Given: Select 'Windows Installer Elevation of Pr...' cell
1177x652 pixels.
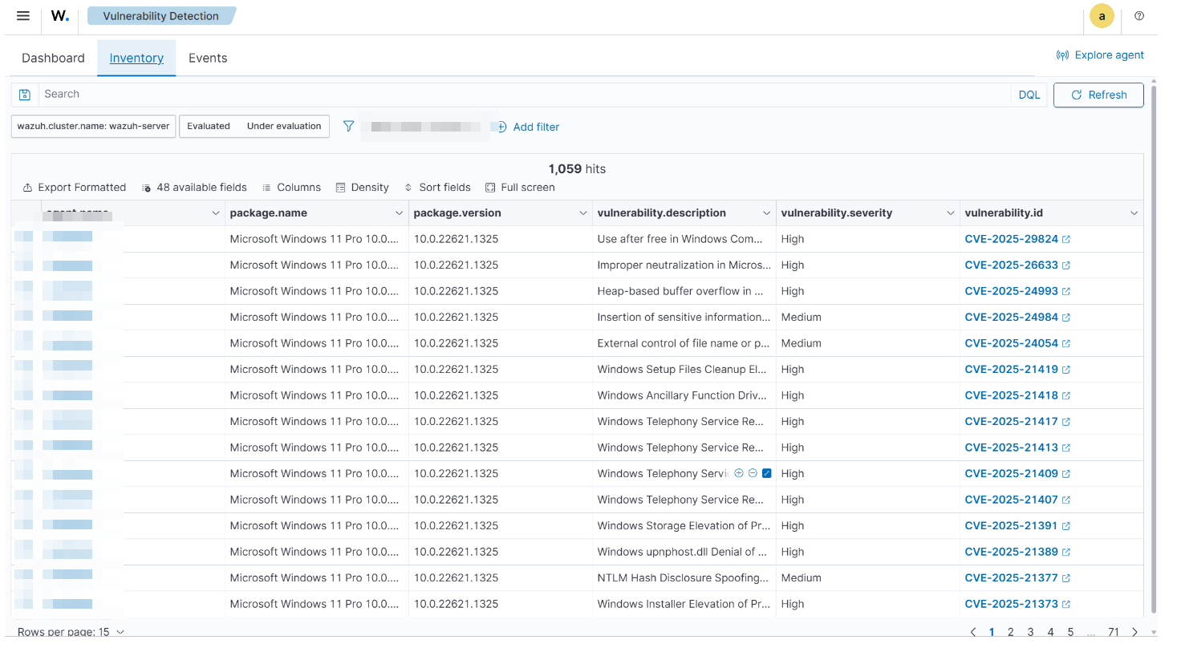Looking at the screenshot, I should coord(684,604).
